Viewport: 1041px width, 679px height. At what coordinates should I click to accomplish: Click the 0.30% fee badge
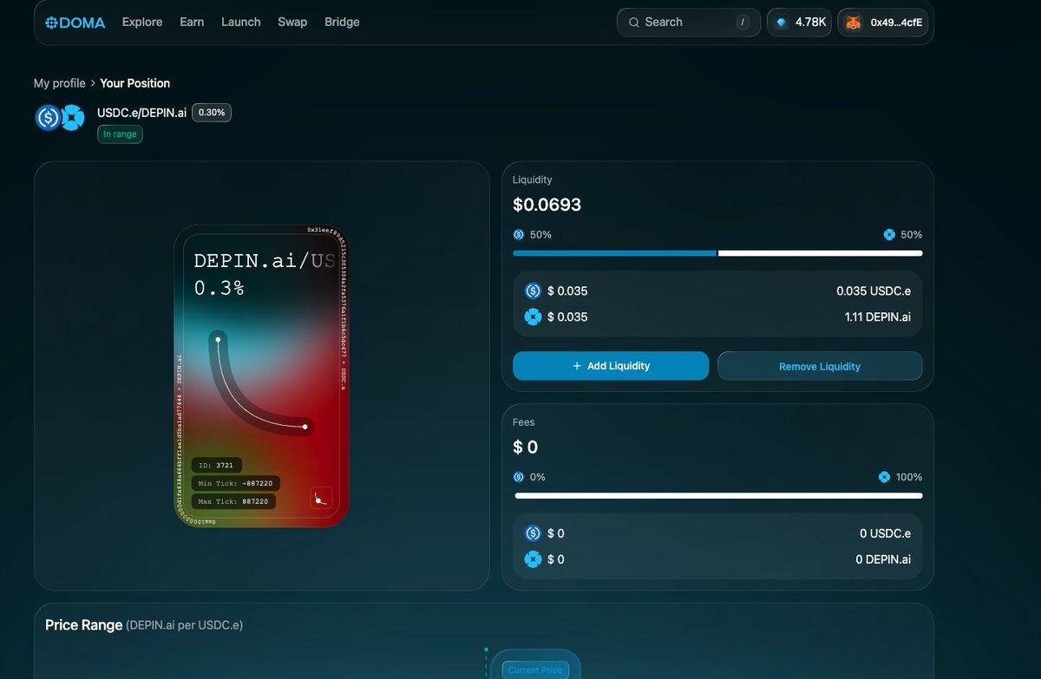[212, 113]
